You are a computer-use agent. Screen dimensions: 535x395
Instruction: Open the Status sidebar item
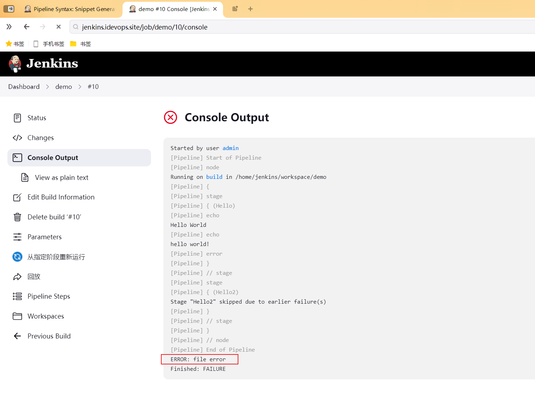coord(79,118)
